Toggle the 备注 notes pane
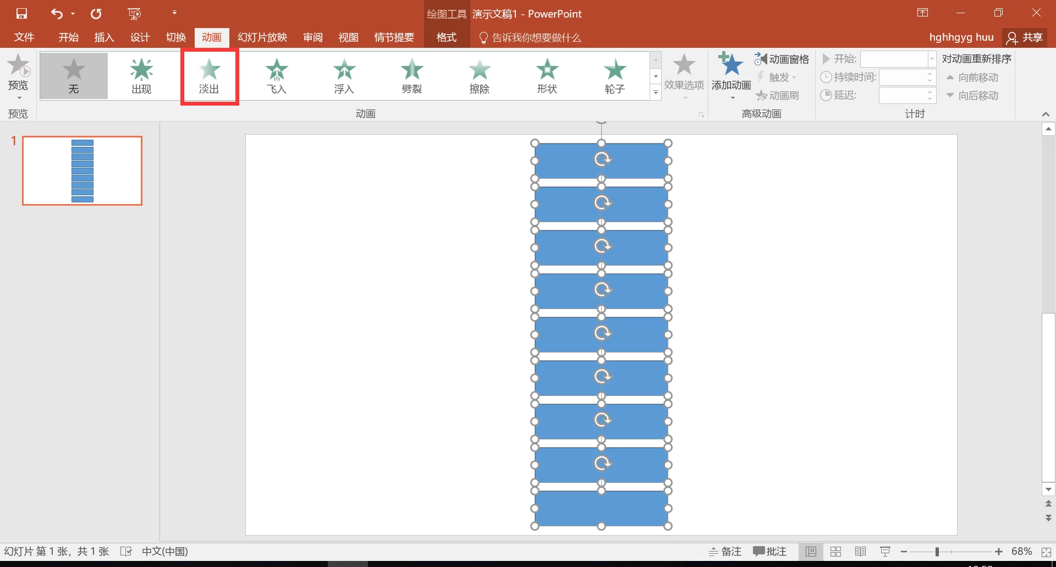 [725, 551]
